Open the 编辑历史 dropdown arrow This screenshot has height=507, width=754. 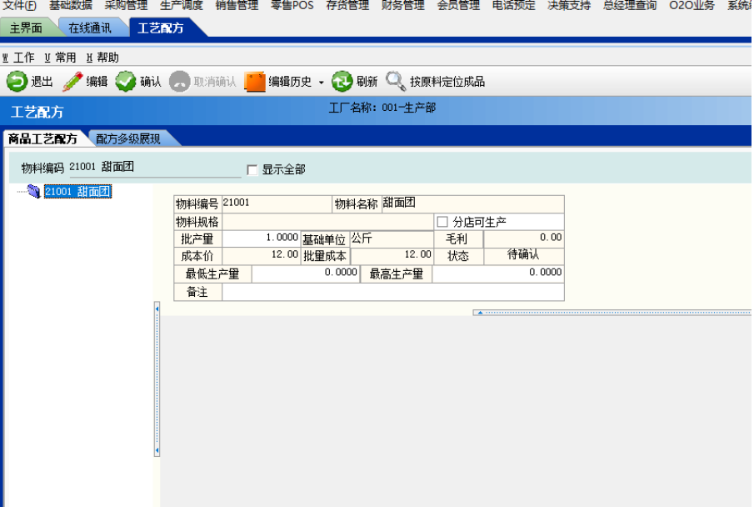(x=322, y=83)
